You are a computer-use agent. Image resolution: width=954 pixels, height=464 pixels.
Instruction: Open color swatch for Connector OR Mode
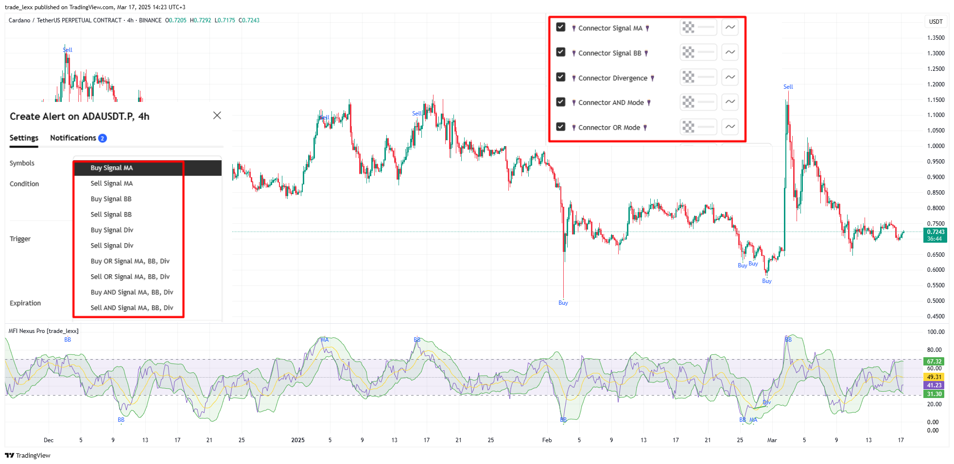[698, 127]
